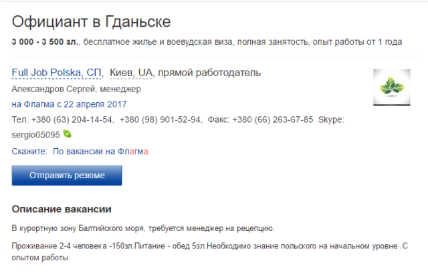The height and width of the screenshot is (275, 428).
Task: Click 'на Флагма с 22 апреля 2017' link
Action: click(69, 104)
